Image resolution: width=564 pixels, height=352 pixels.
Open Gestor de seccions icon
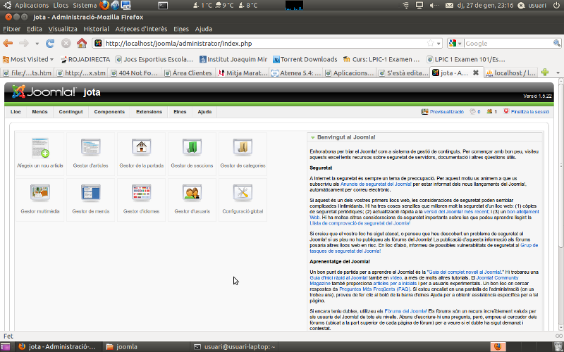[x=192, y=153]
